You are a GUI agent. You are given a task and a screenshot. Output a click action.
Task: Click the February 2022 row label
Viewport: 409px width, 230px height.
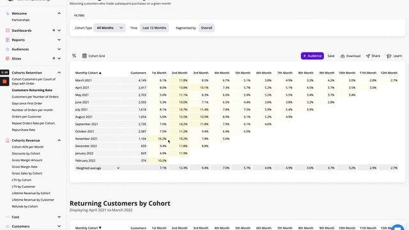85,160
